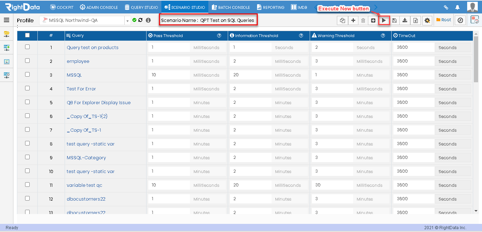
Task: Click the notification bell icon
Action: click(x=457, y=7)
